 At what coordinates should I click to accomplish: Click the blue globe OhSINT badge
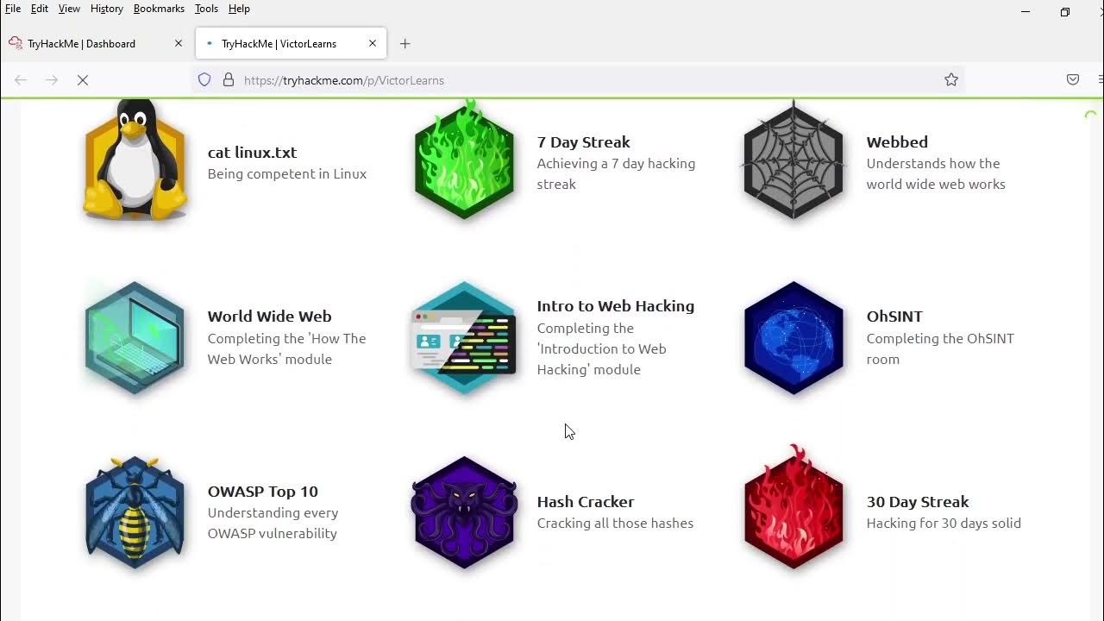click(x=793, y=338)
